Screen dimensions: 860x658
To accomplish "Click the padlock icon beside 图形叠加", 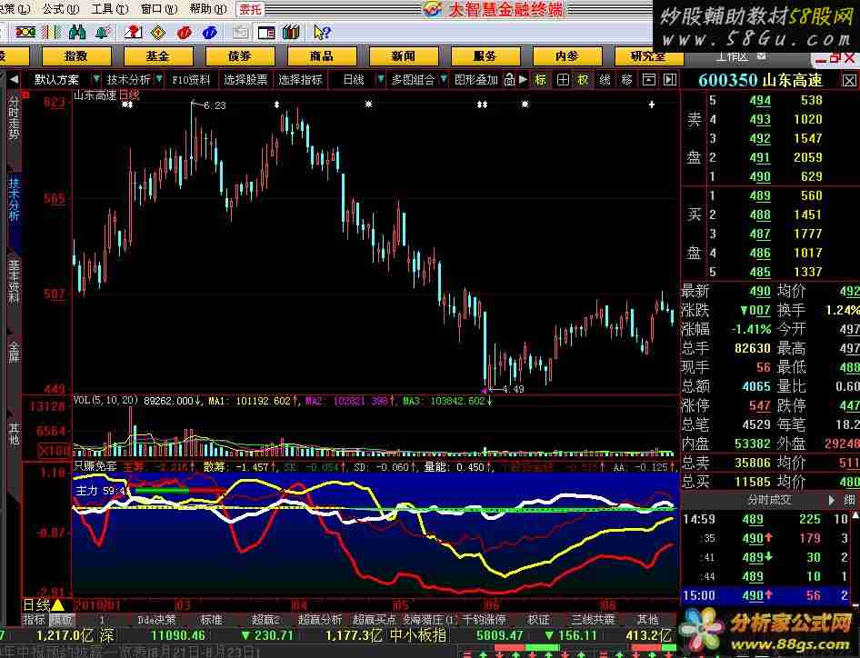I will (x=510, y=79).
